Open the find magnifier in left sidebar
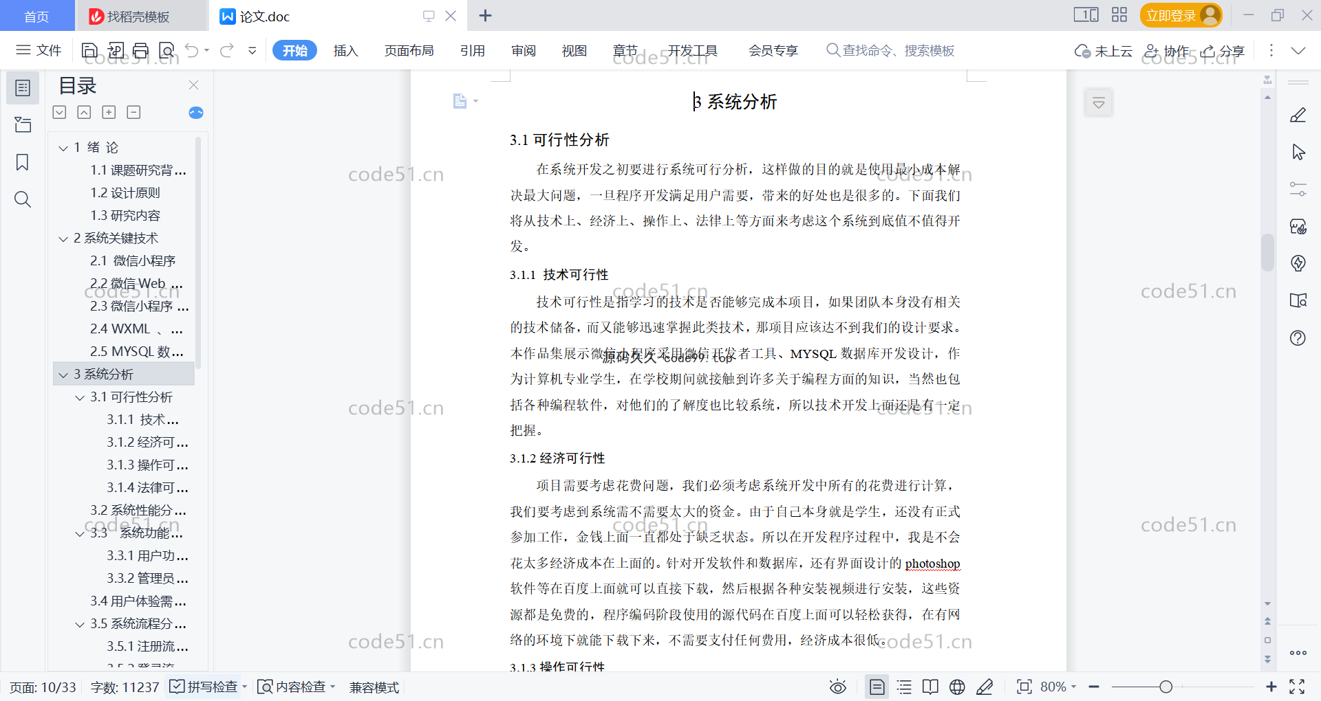The height and width of the screenshot is (701, 1321). pyautogui.click(x=23, y=199)
